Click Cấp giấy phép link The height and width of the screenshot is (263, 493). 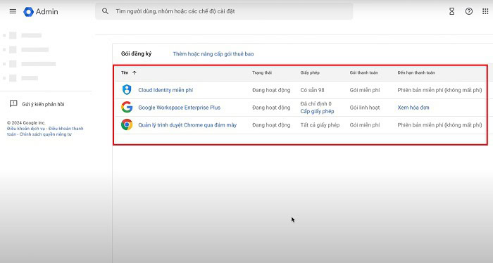click(317, 111)
